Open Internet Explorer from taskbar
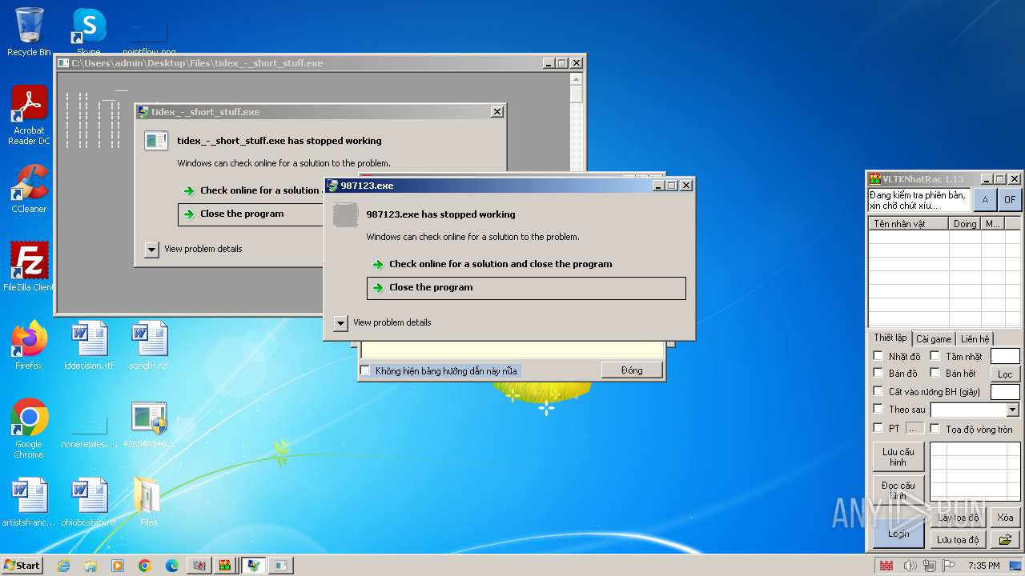Image resolution: width=1025 pixels, height=576 pixels. (x=63, y=566)
